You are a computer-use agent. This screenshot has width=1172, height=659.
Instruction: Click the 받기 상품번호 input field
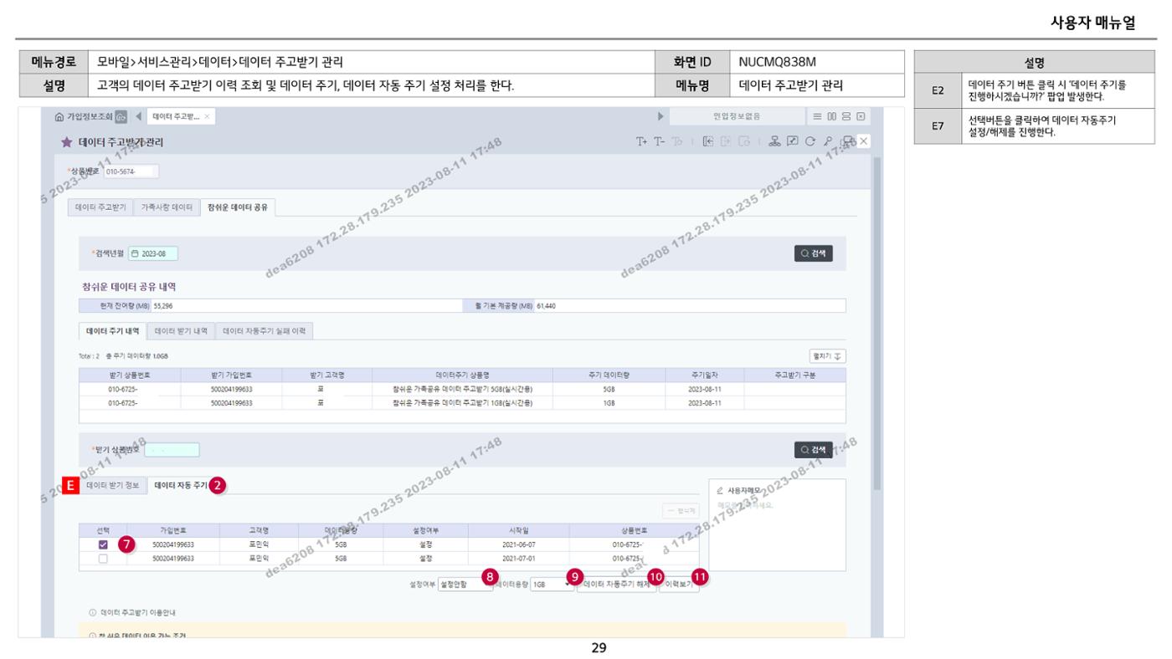(172, 450)
